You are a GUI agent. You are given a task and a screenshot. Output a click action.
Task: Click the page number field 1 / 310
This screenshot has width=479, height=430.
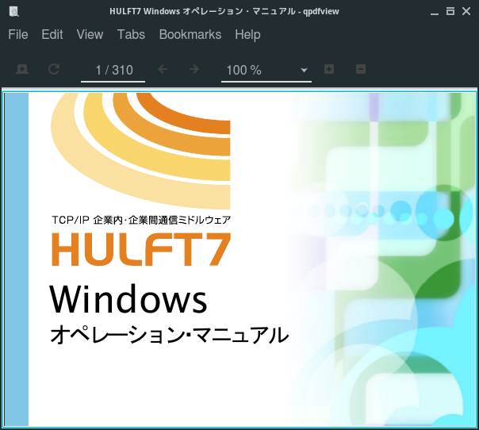point(113,71)
